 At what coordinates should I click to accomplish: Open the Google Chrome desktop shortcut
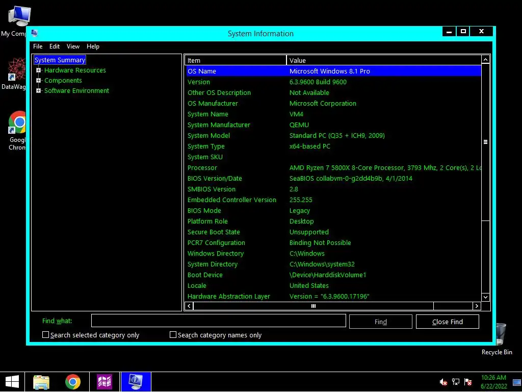pos(17,131)
